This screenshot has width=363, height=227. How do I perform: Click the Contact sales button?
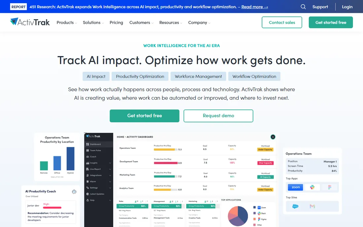tap(282, 22)
